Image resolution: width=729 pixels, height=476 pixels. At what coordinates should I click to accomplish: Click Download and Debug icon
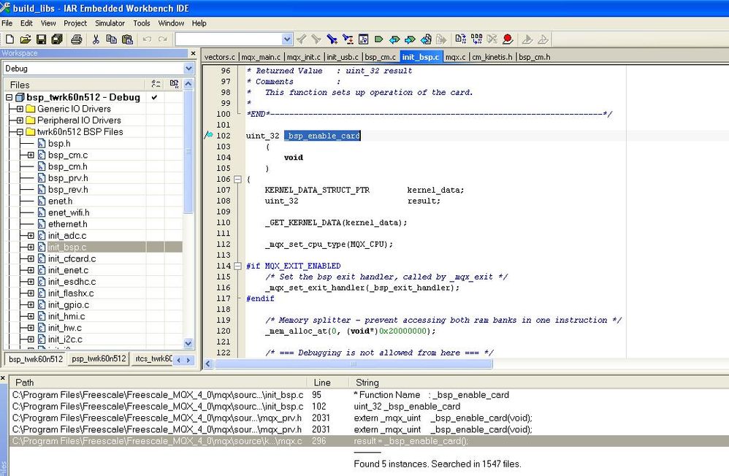[527, 39]
